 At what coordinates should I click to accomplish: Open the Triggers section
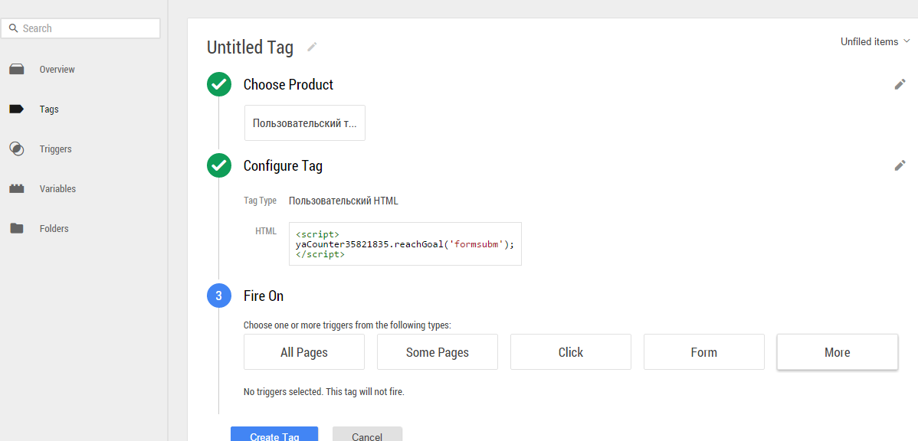click(x=56, y=149)
